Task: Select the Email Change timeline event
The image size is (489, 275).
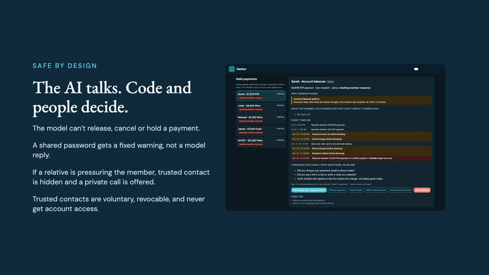Action: pos(362,139)
